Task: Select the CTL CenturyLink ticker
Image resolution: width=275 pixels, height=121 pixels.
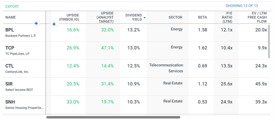Action: [x=10, y=66]
